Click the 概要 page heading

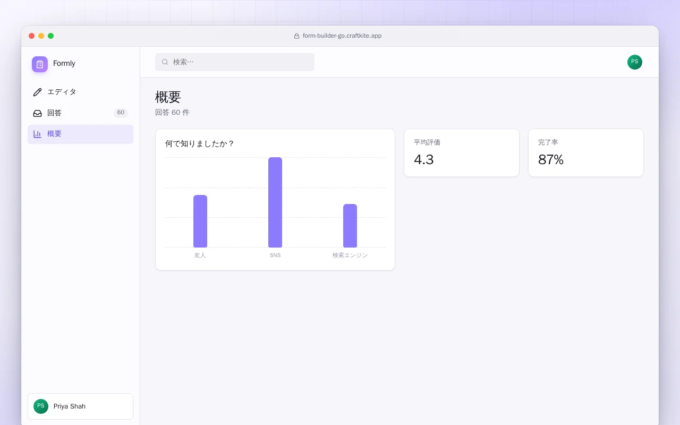click(x=168, y=97)
